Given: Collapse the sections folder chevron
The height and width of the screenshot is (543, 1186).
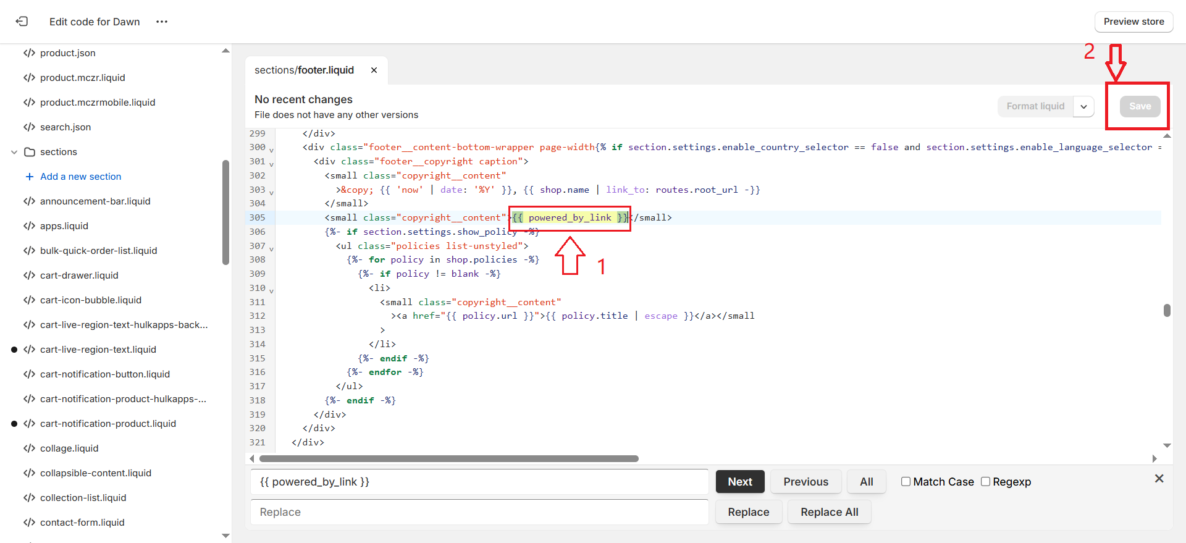Looking at the screenshot, I should click(14, 152).
